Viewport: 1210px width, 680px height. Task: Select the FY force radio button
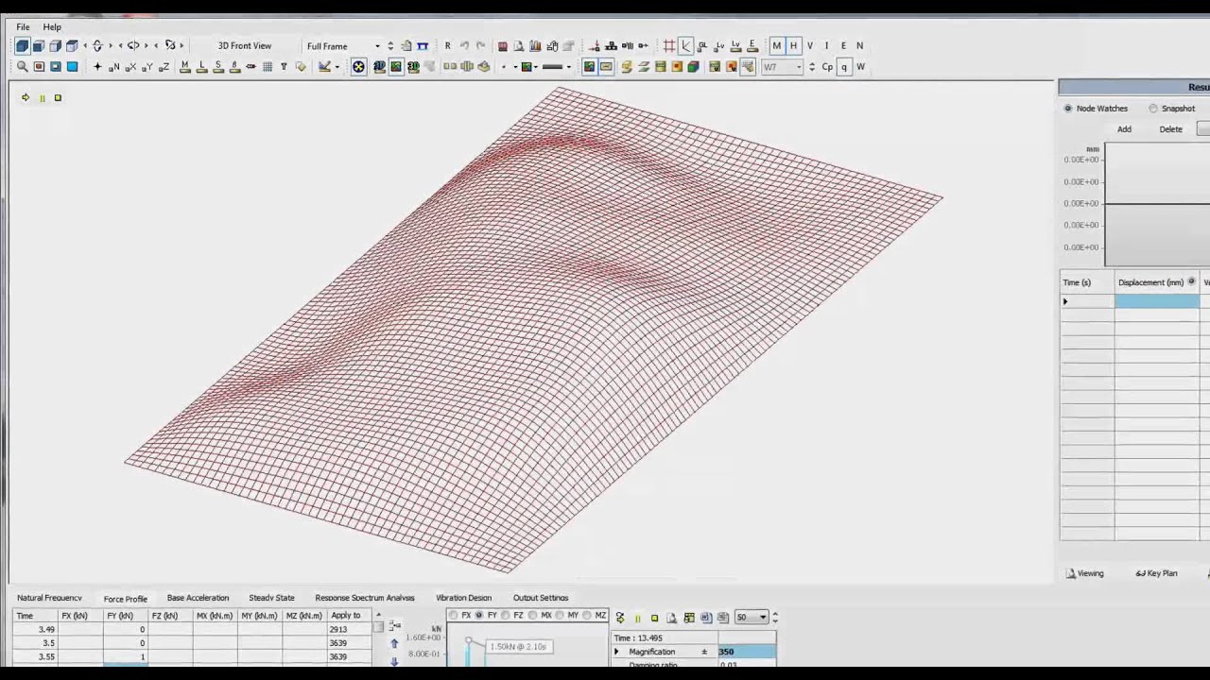(479, 616)
